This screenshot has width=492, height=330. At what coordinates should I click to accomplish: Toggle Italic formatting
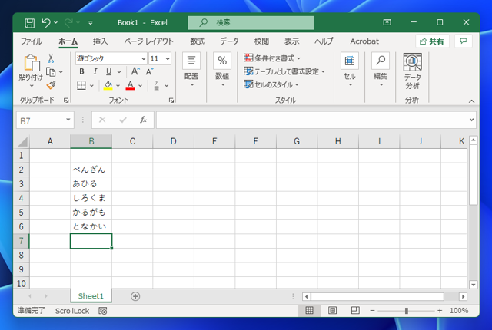click(x=95, y=71)
